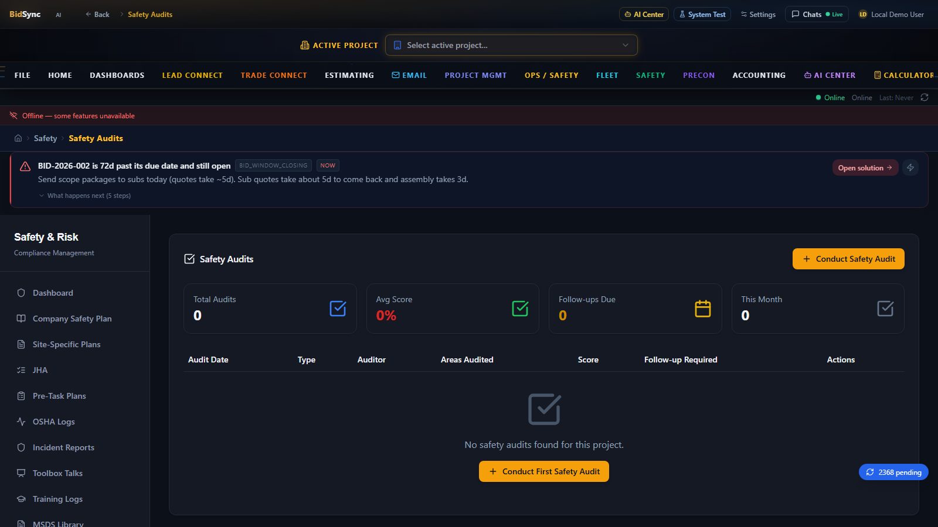Image resolution: width=938 pixels, height=527 pixels.
Task: Open the ACCOUNTING menu
Action: 759,75
